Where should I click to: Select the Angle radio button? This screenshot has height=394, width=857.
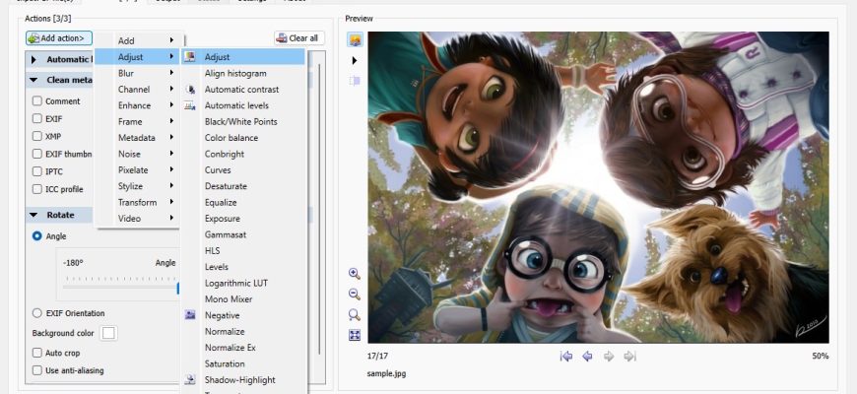37,236
